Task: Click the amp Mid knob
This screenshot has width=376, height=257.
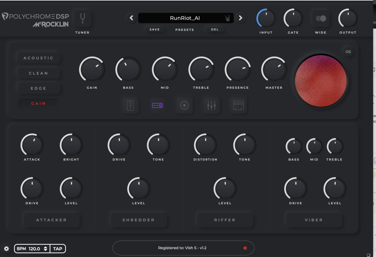Action: click(165, 70)
